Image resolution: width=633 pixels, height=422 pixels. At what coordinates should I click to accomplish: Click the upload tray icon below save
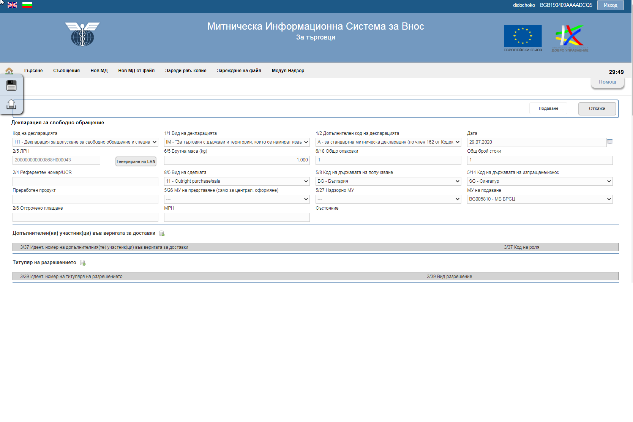tap(11, 104)
